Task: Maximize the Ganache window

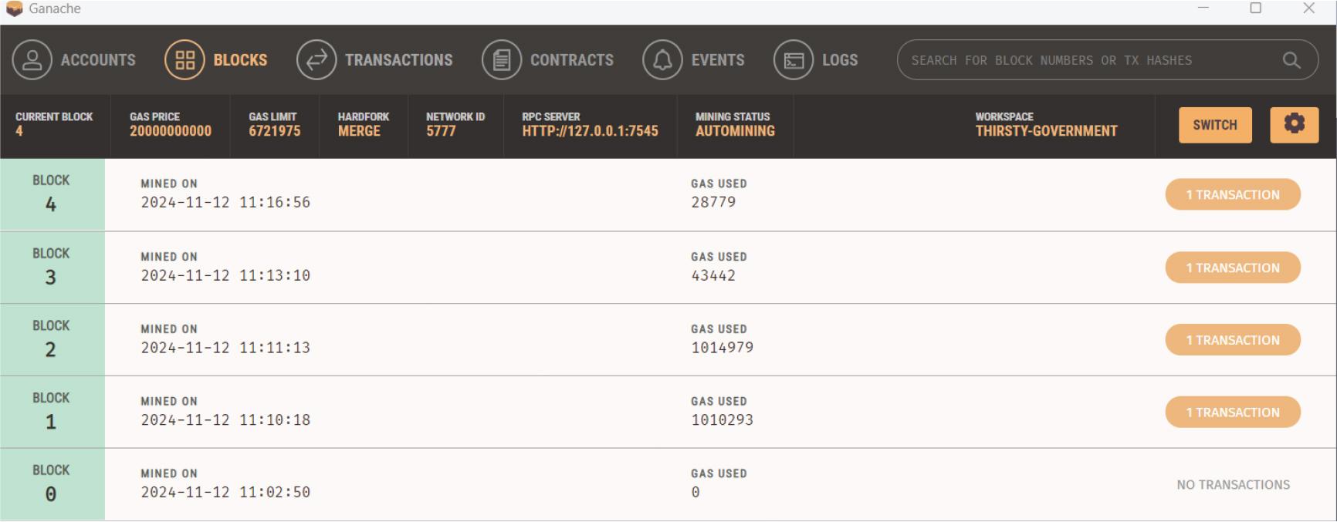Action: click(x=1255, y=8)
